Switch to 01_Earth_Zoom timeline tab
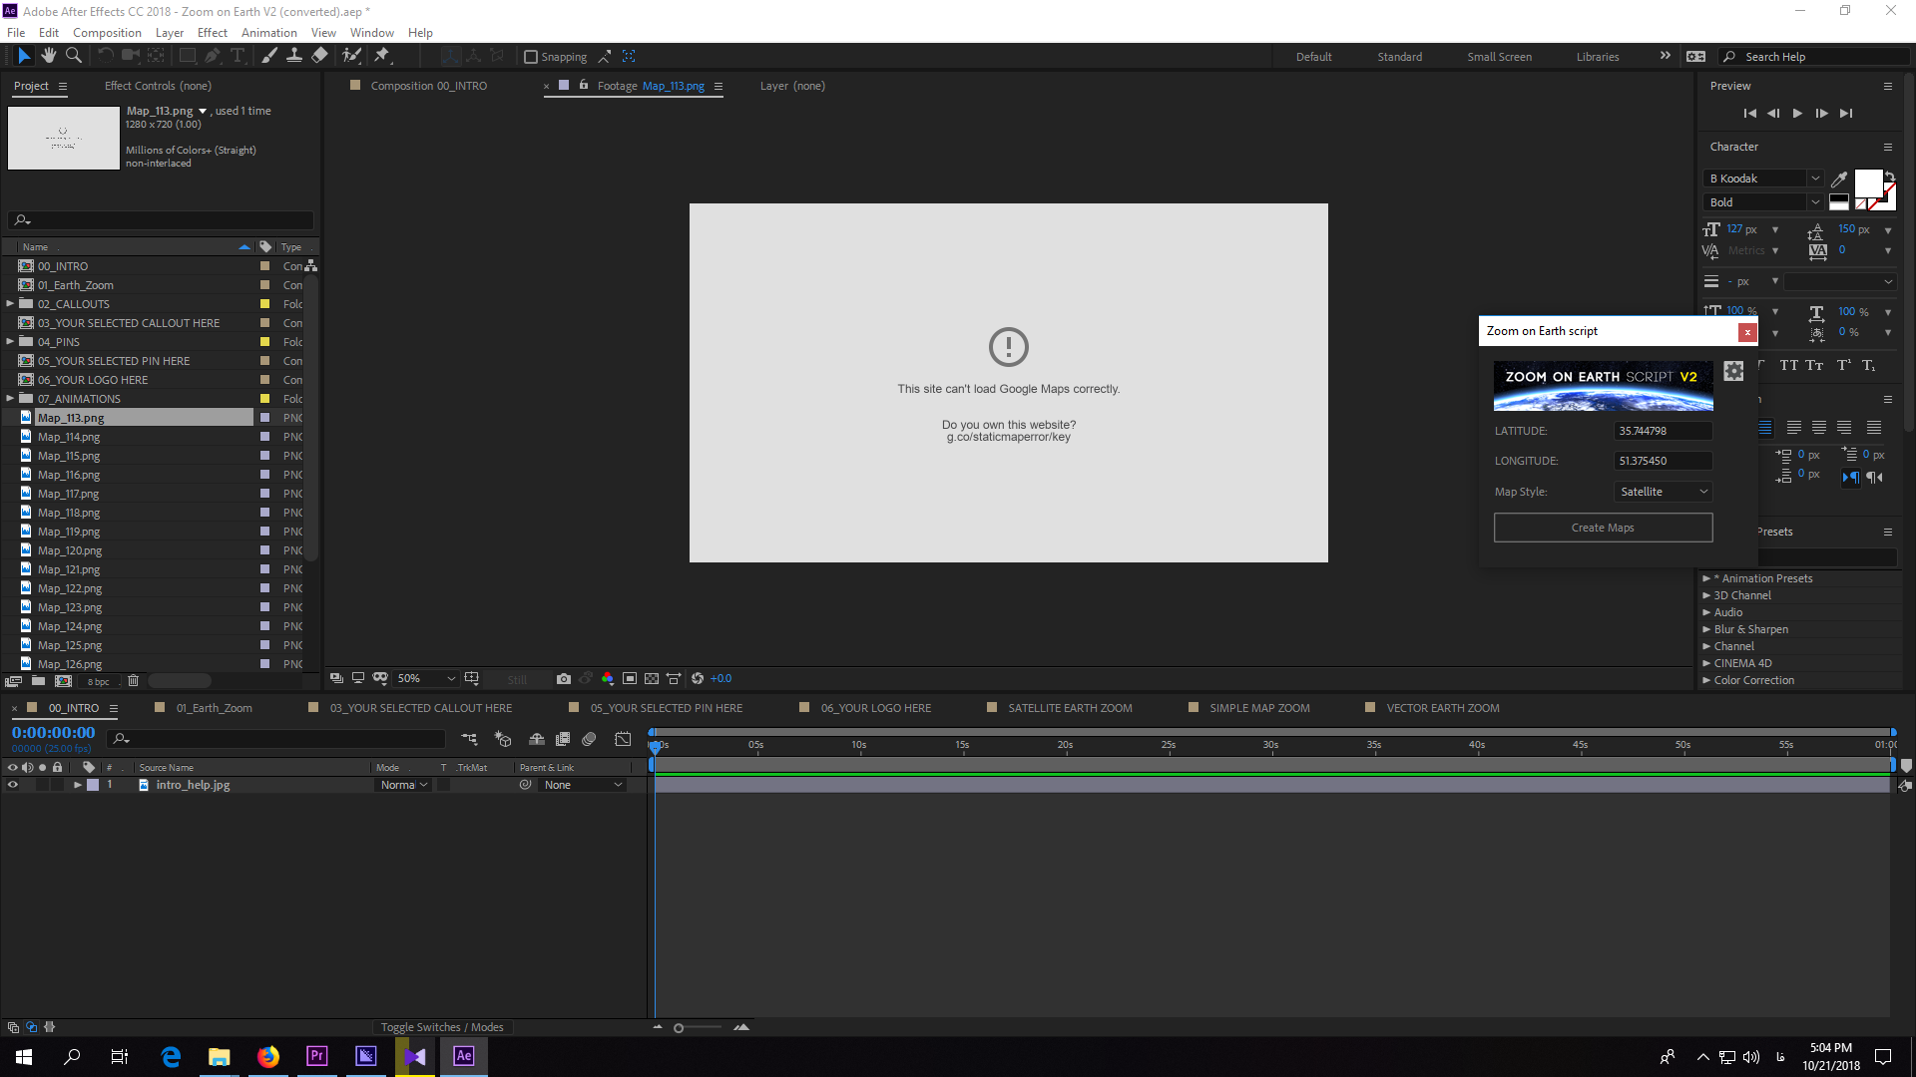Viewport: 1916px width, 1077px height. (x=214, y=708)
